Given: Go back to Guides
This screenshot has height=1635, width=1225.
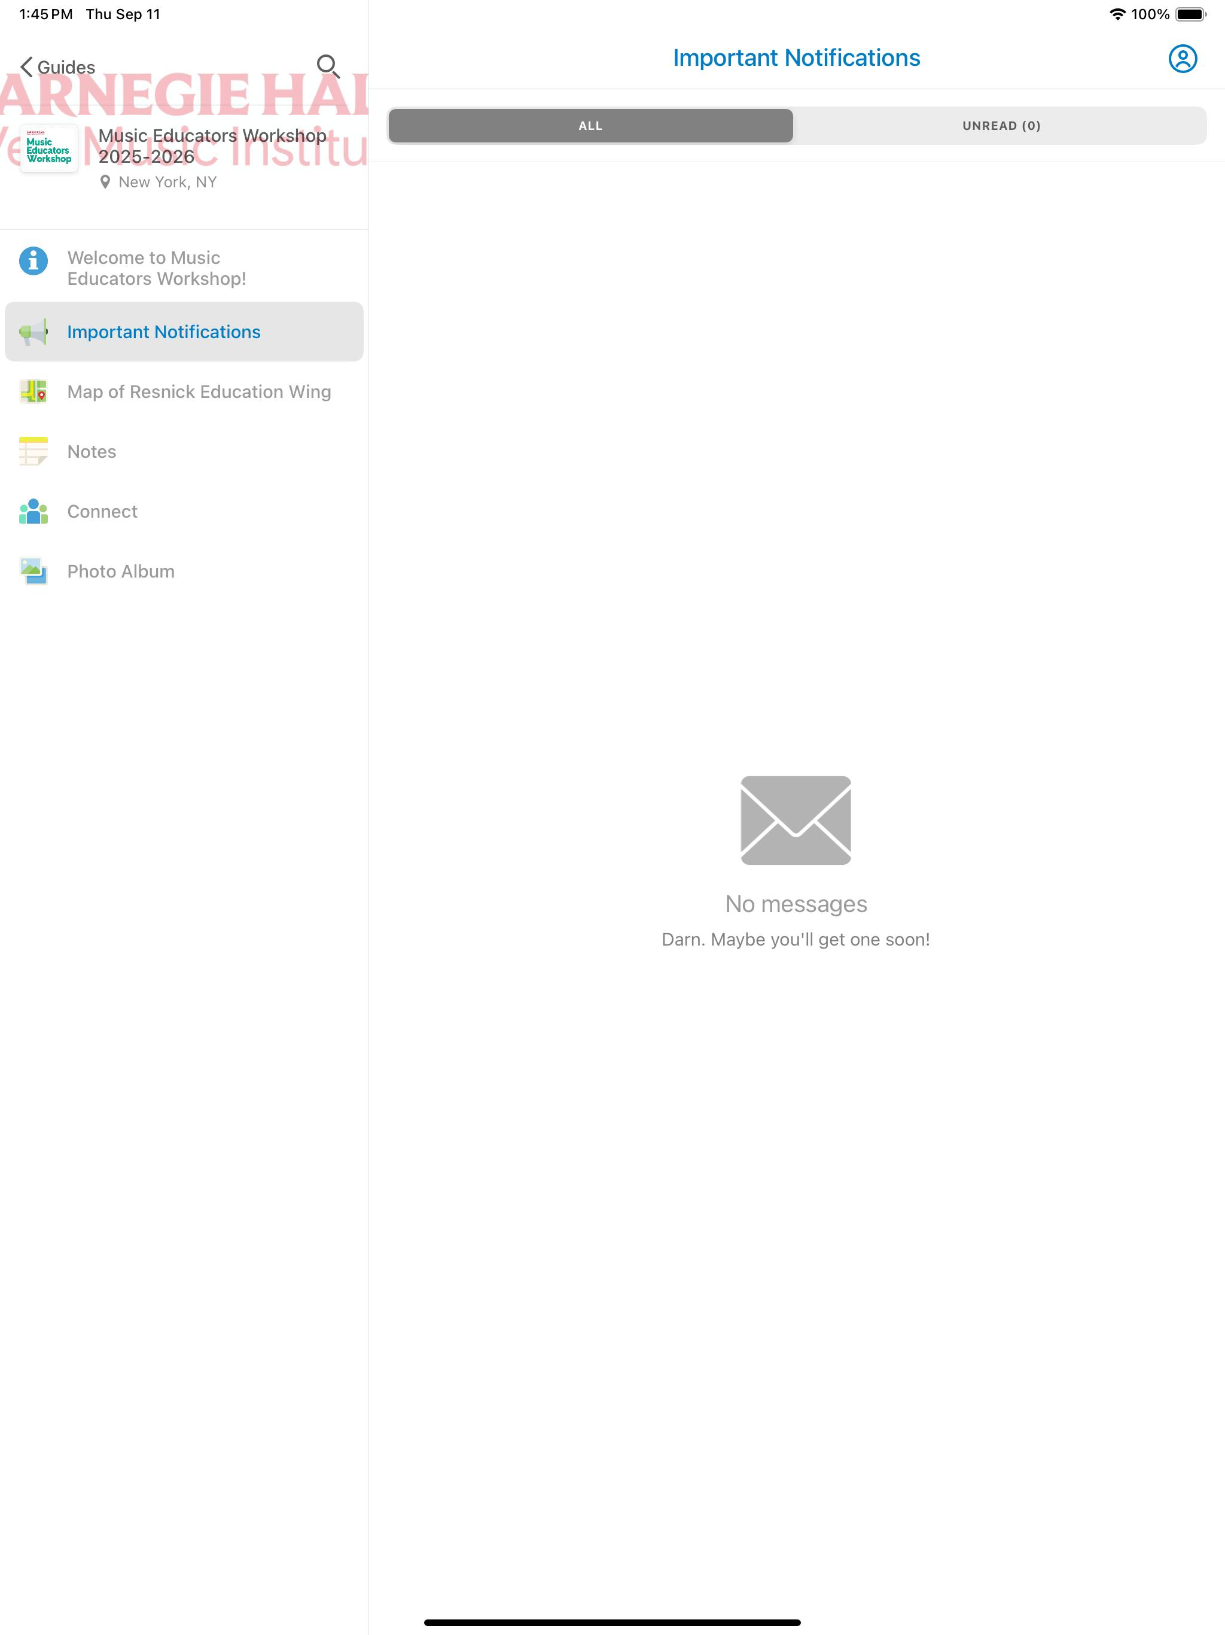Looking at the screenshot, I should pyautogui.click(x=57, y=67).
